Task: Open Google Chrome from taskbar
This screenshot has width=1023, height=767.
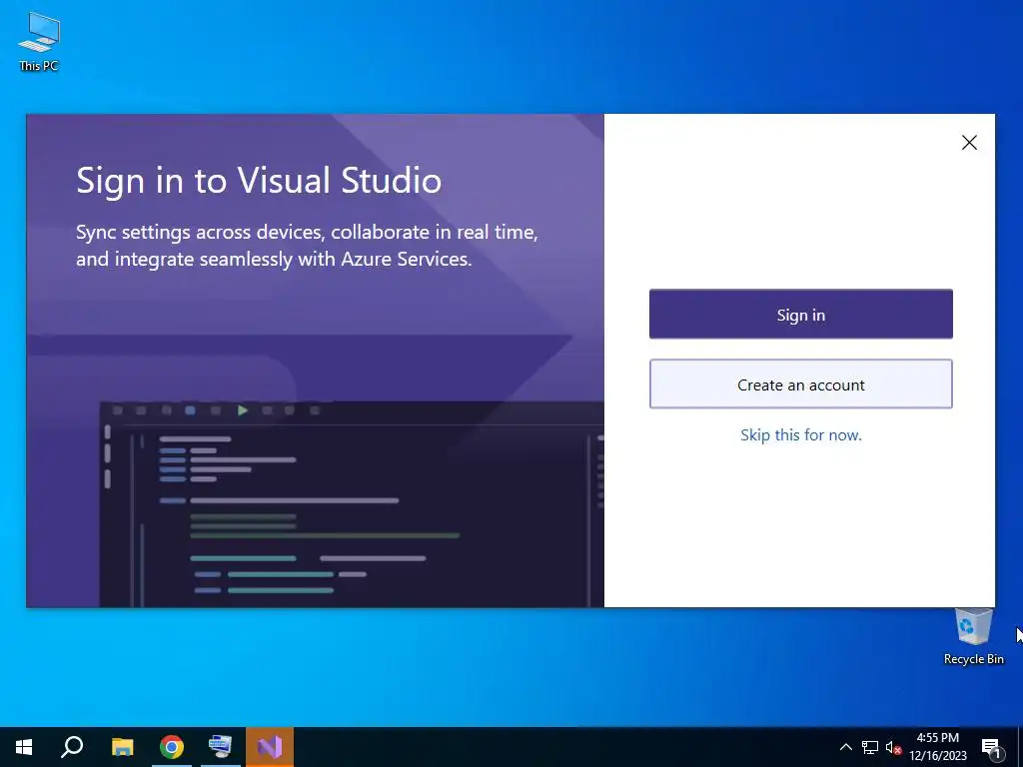Action: (x=172, y=747)
